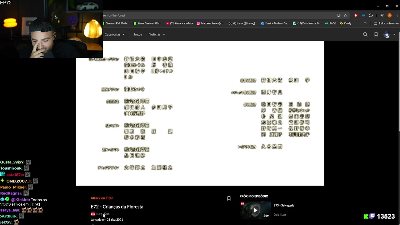The height and width of the screenshot is (225, 400).
Task: Open the red browser extension icon
Action: click(356, 15)
